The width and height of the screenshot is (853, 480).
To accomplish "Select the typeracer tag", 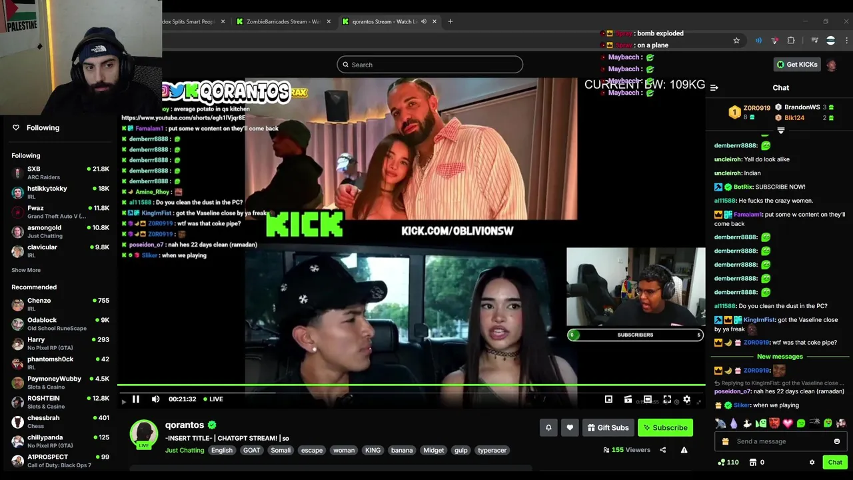I will pyautogui.click(x=492, y=450).
